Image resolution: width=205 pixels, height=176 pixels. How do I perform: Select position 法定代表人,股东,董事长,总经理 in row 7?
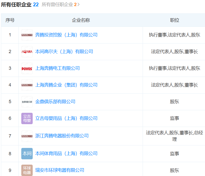click(174, 136)
